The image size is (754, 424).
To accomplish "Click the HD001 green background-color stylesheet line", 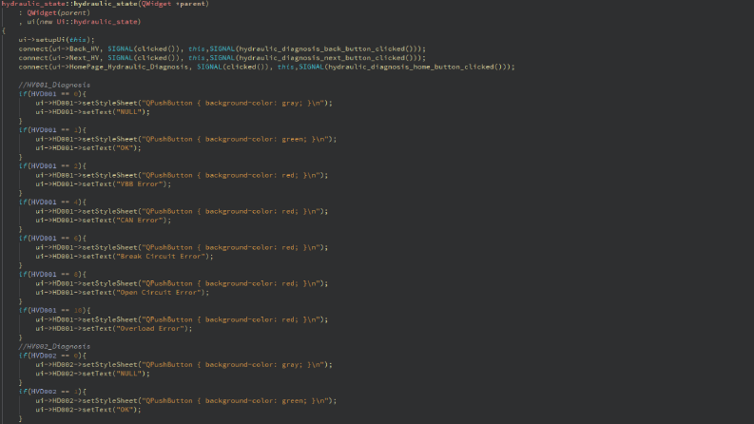I will 186,139.
